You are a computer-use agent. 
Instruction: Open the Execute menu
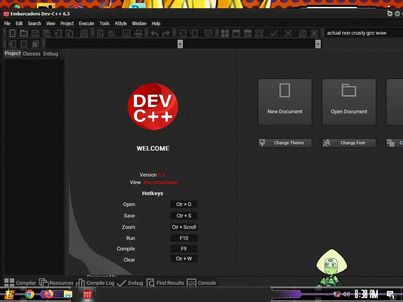[x=86, y=23]
